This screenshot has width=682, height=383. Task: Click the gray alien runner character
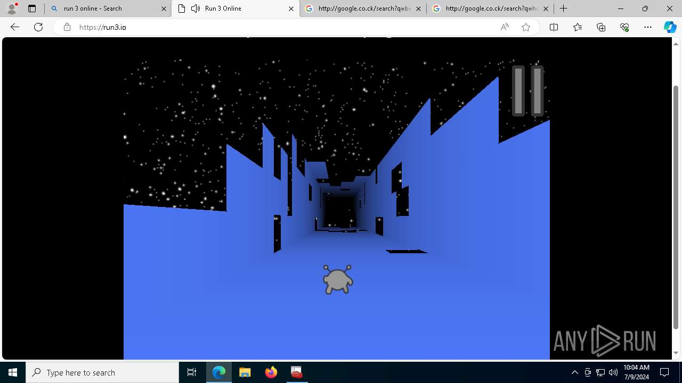338,279
